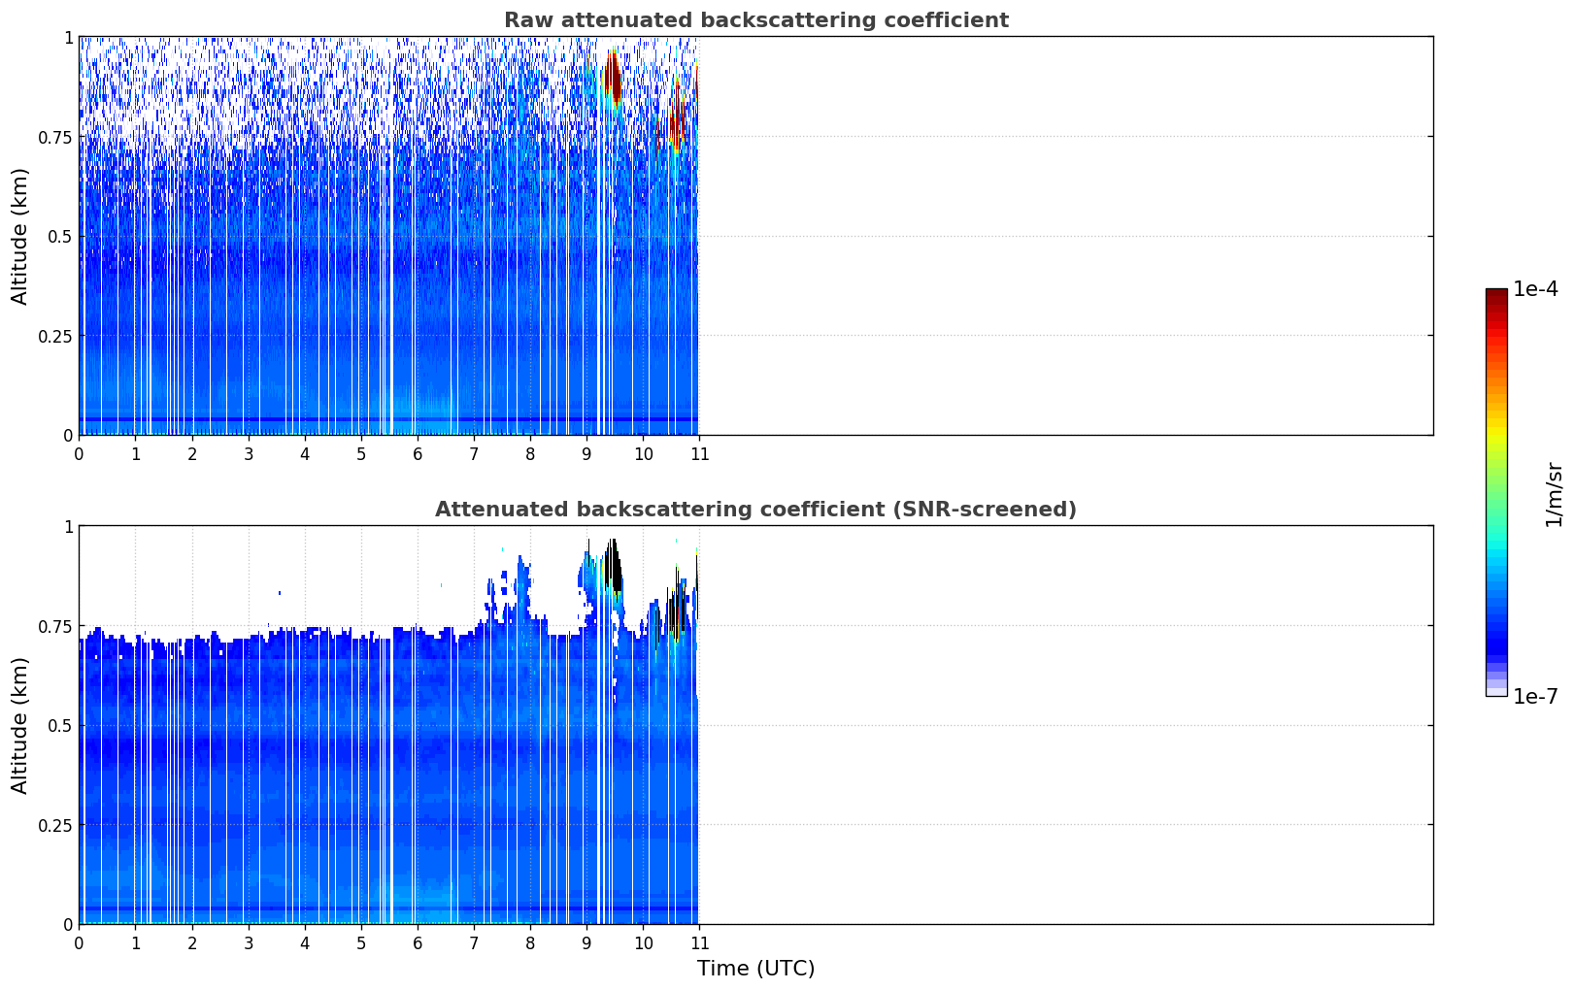
Task: Click the 0.75 altitude tick on top plot
Action: tap(55, 137)
